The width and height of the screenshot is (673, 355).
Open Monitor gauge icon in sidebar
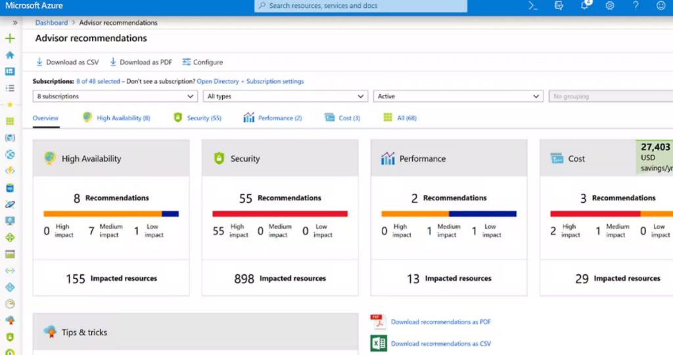point(10,304)
